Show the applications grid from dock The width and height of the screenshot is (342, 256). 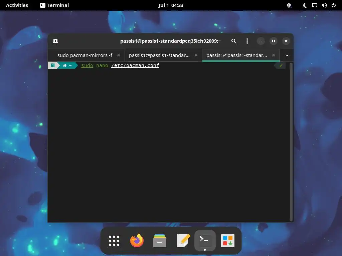tap(114, 241)
